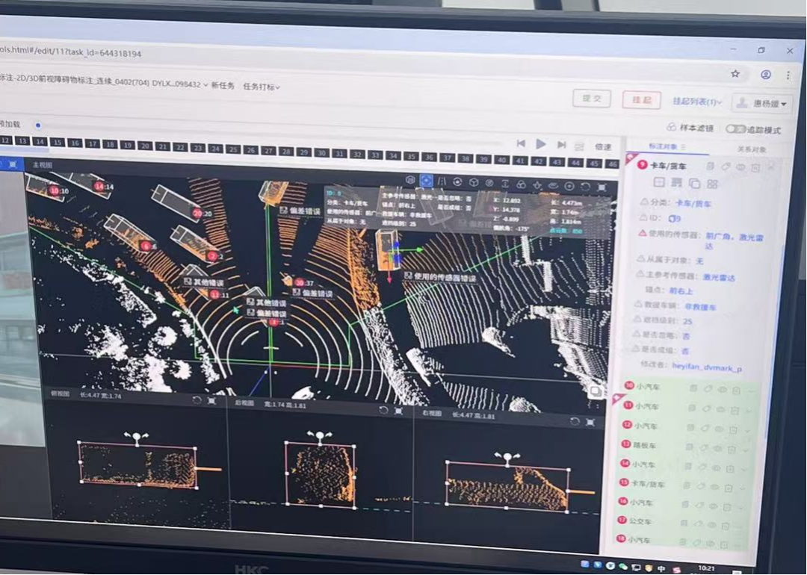Click the 提交 submit button
The image size is (807, 575).
[592, 98]
